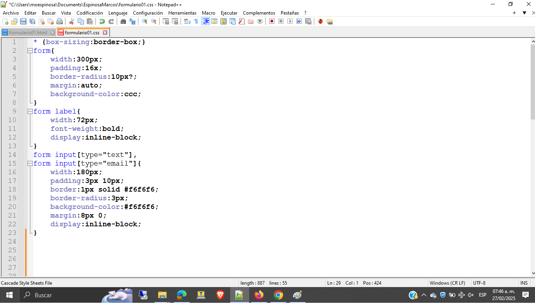Click the UTF-8 encoding status field

point(479,283)
